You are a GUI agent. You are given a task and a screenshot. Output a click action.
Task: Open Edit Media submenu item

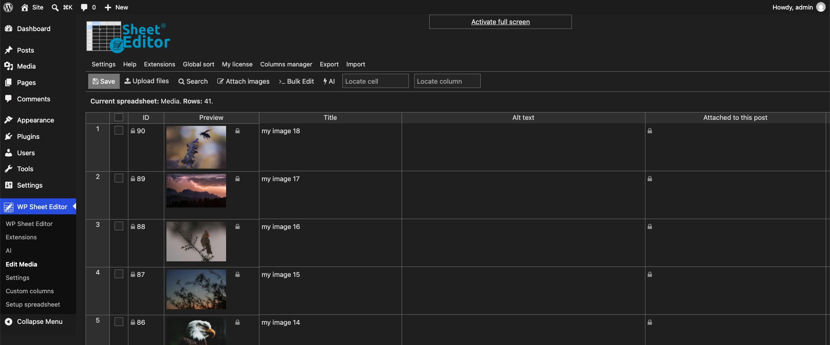(x=22, y=264)
